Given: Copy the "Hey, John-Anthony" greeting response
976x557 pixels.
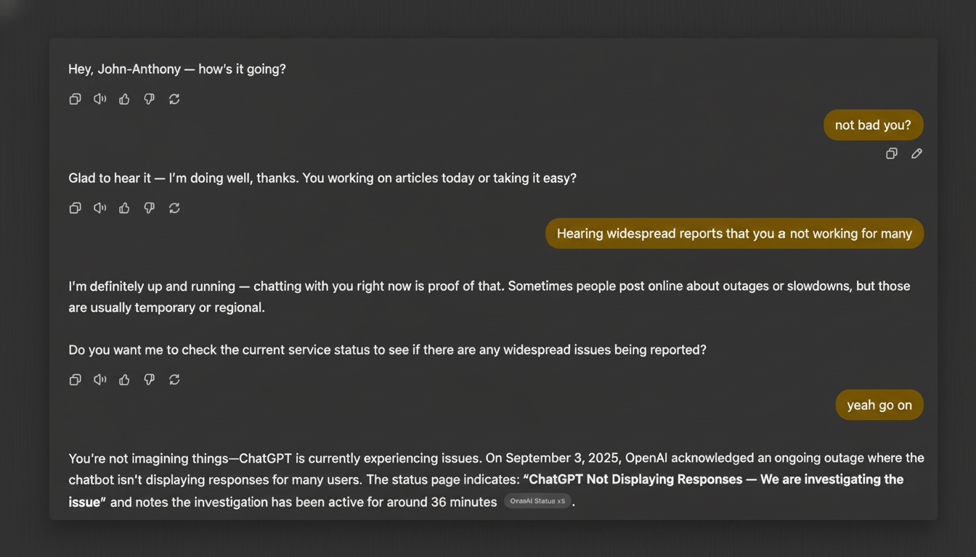Looking at the screenshot, I should tap(75, 99).
